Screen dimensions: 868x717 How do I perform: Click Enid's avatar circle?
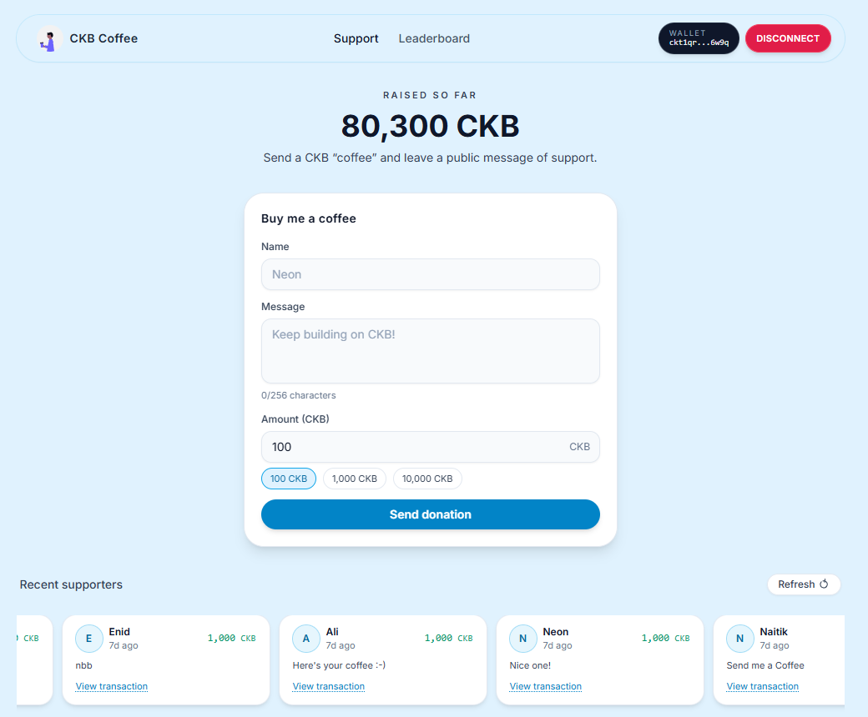pos(89,639)
